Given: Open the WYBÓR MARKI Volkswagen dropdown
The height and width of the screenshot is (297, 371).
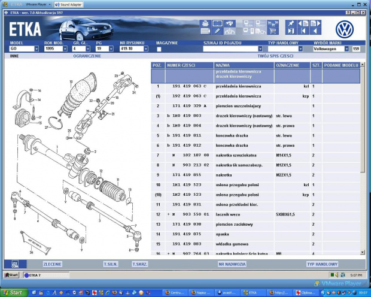Looking at the screenshot, I should point(346,49).
